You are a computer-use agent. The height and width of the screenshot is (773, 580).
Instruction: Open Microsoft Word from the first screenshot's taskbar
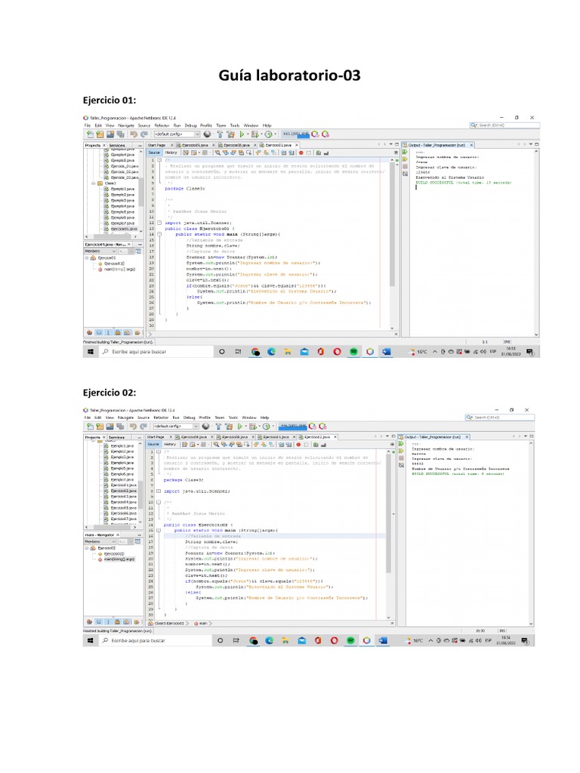coord(386,352)
